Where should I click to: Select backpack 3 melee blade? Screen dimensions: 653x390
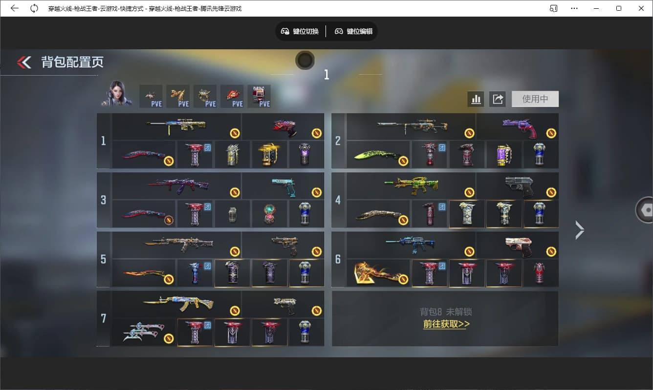pyautogui.click(x=144, y=214)
